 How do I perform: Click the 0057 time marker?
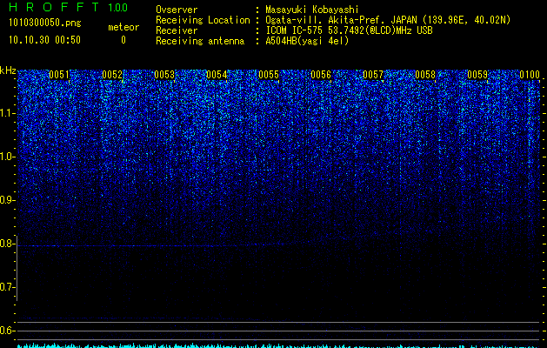tap(373, 75)
